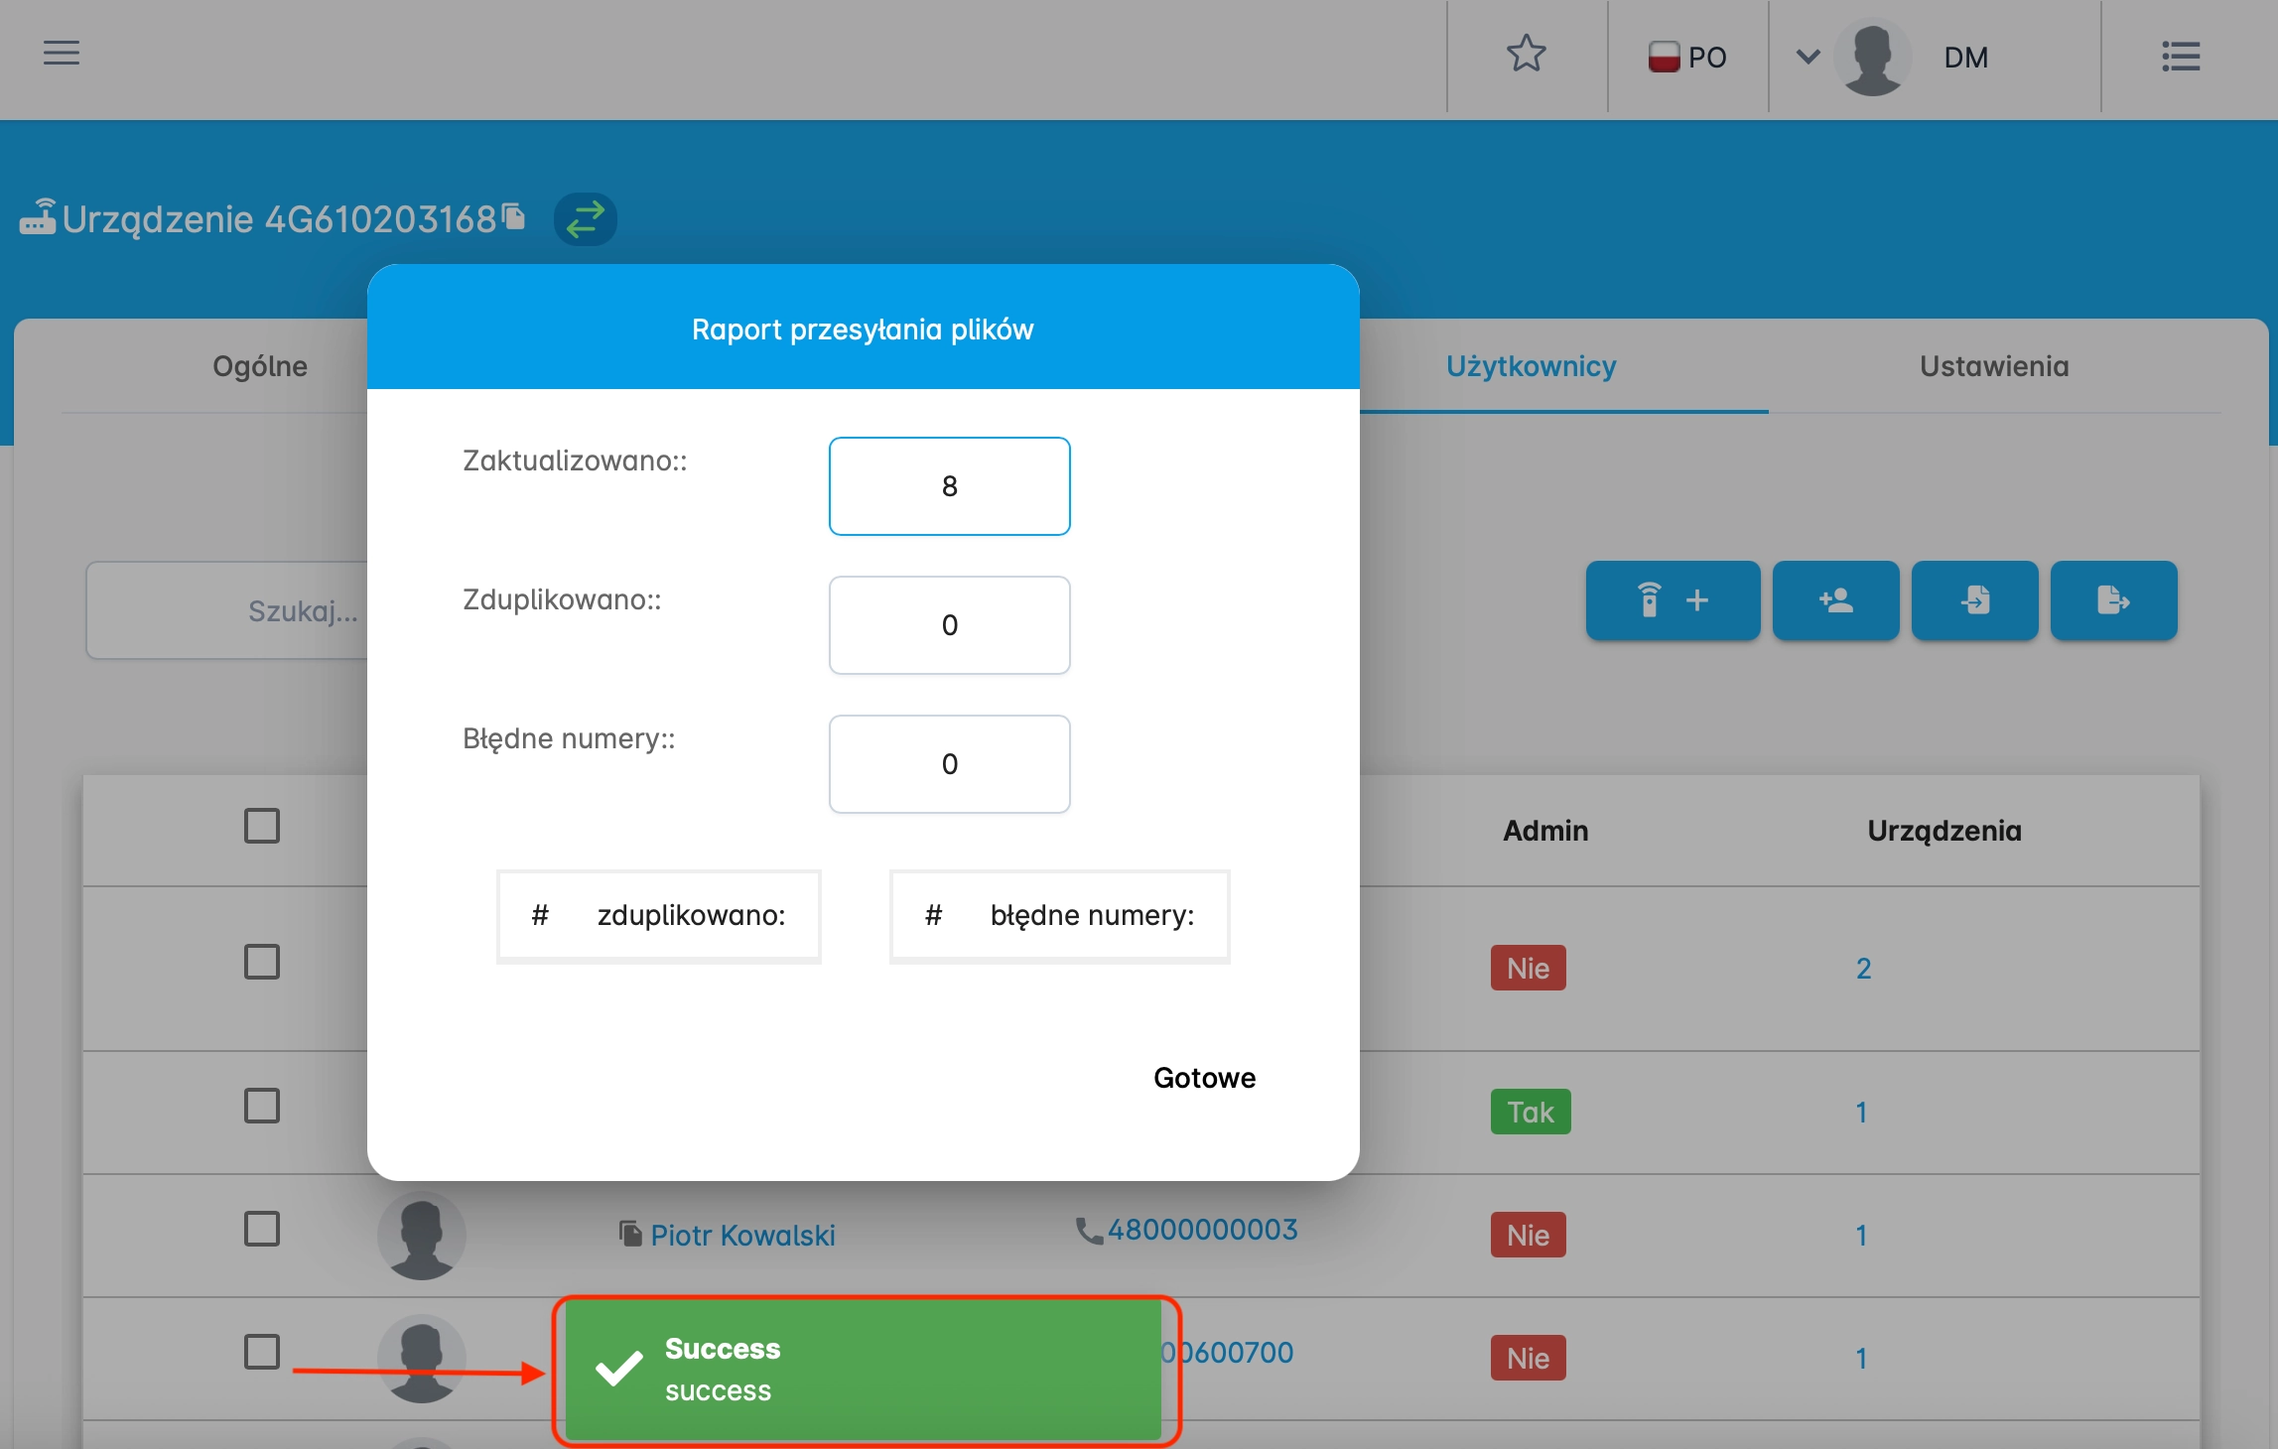Check the Piotr Kowalski row checkbox
Screen dimensions: 2278x1449
click(262, 1229)
